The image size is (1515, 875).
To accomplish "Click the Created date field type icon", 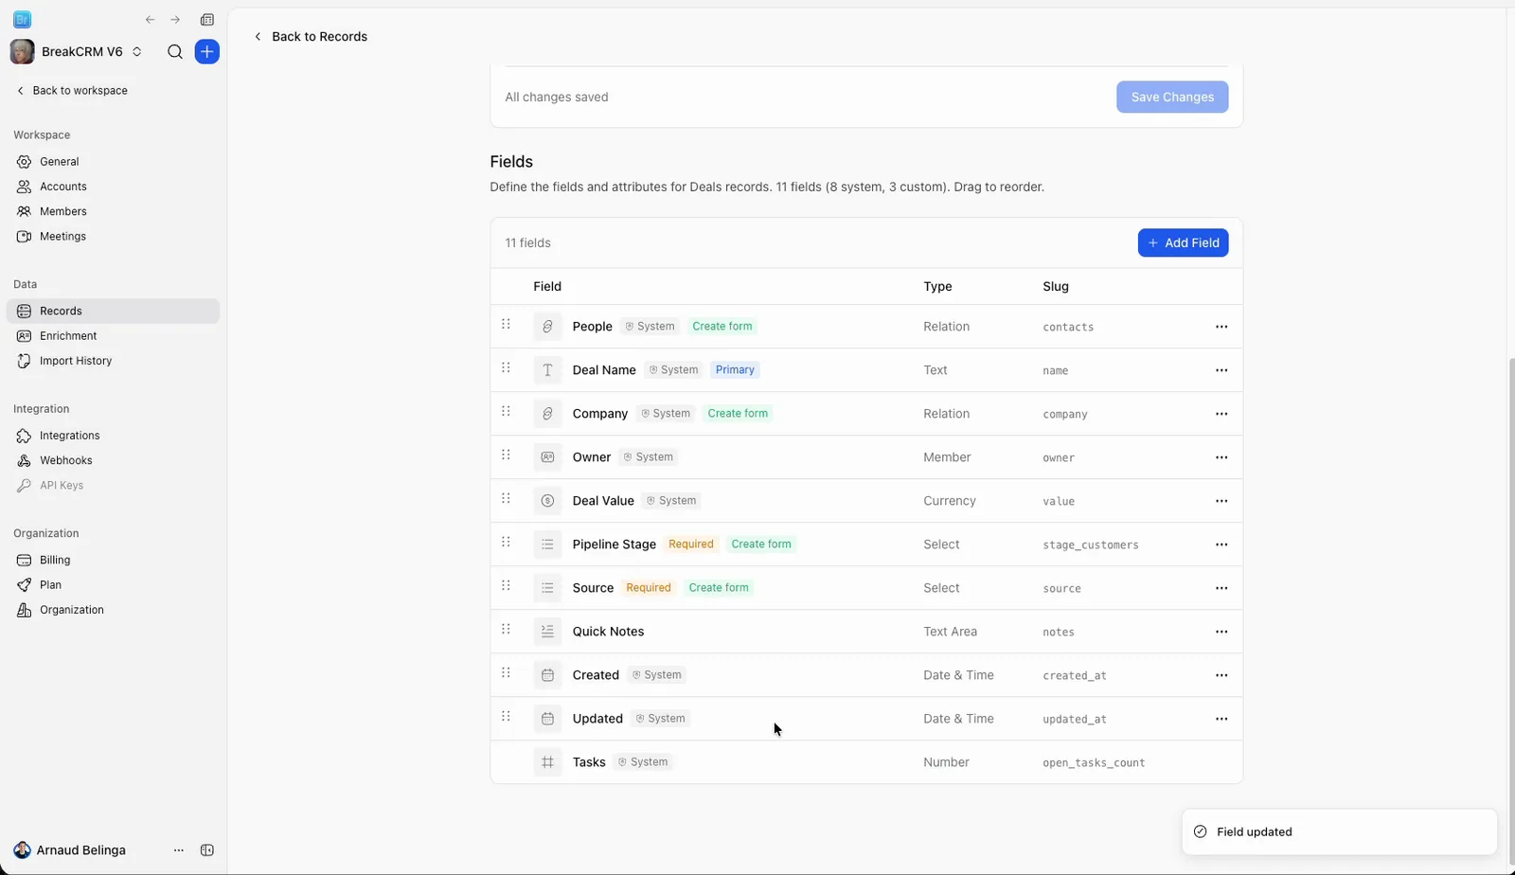I will tap(547, 675).
